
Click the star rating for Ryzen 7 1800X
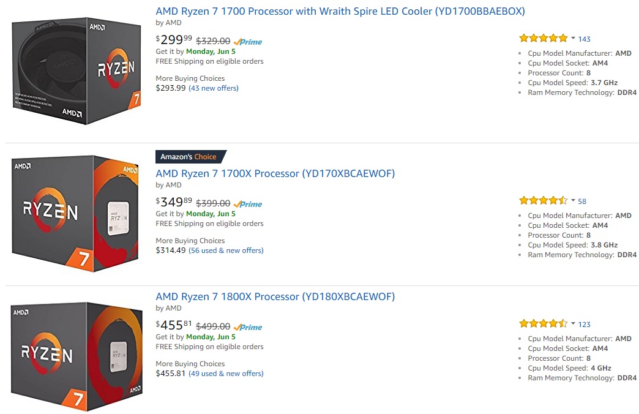542,323
